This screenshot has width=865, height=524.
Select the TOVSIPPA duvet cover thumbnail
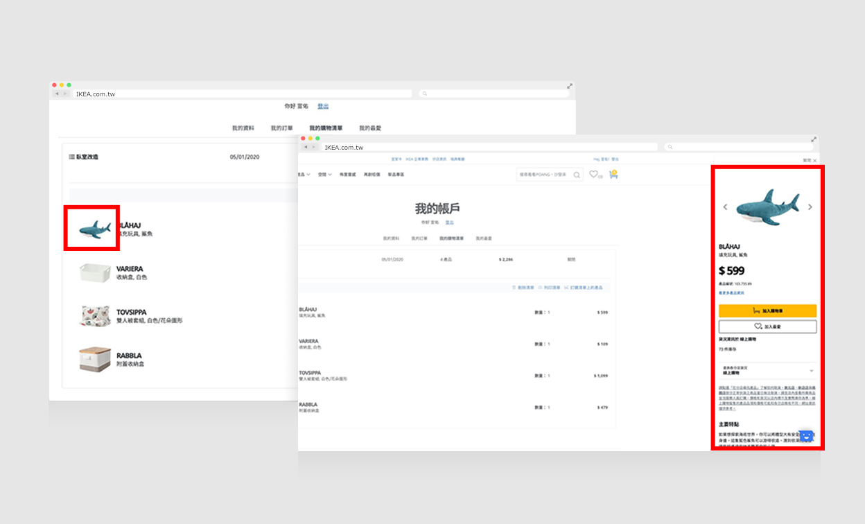[x=95, y=316]
